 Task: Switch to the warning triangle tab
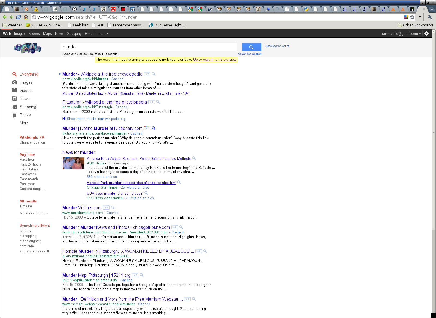tap(36, 9)
